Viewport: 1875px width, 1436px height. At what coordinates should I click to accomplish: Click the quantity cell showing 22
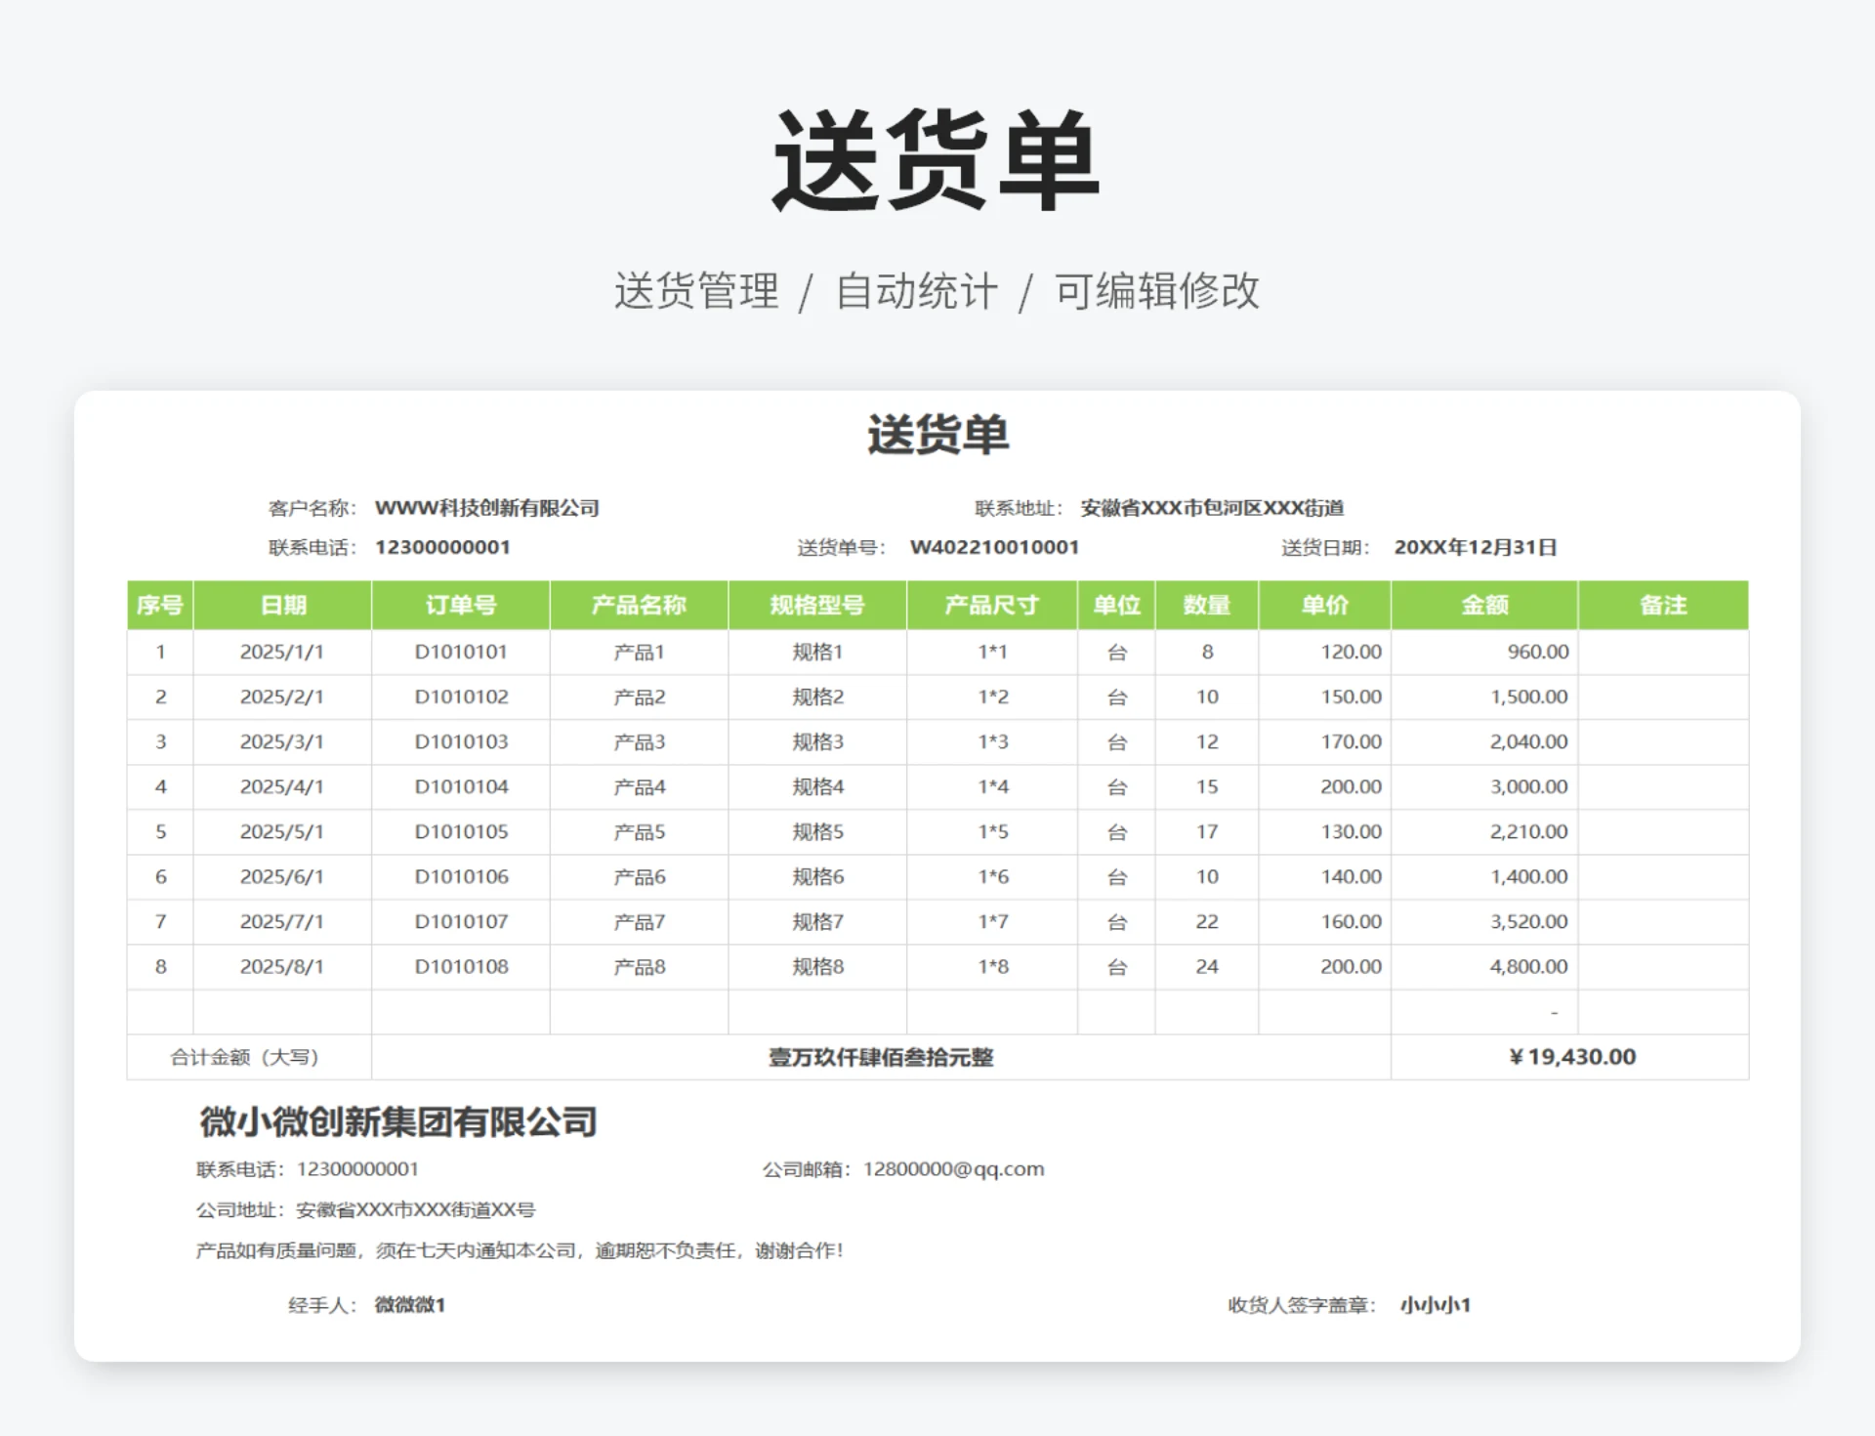click(1207, 921)
